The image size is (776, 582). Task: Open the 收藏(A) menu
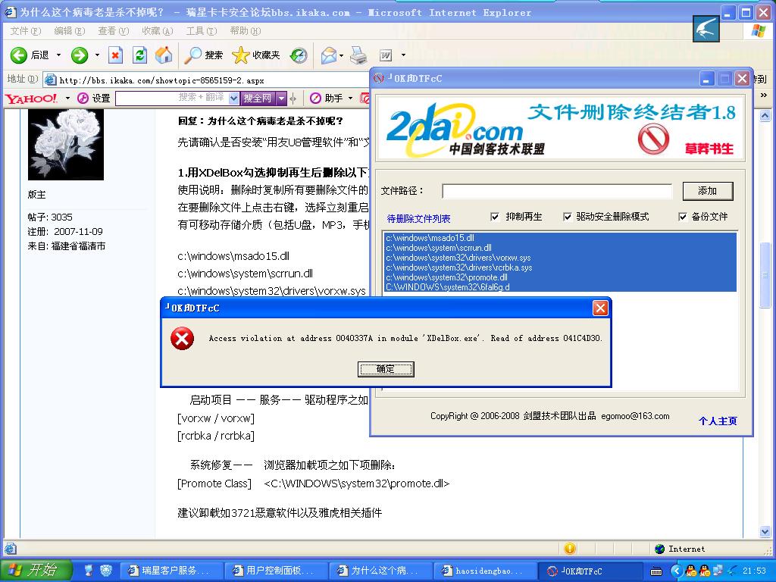(x=158, y=30)
